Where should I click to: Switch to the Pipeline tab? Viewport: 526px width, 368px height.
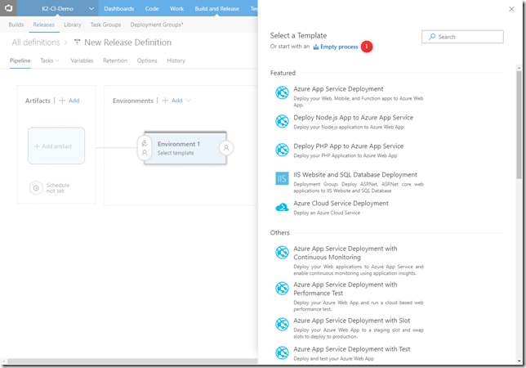coord(20,61)
